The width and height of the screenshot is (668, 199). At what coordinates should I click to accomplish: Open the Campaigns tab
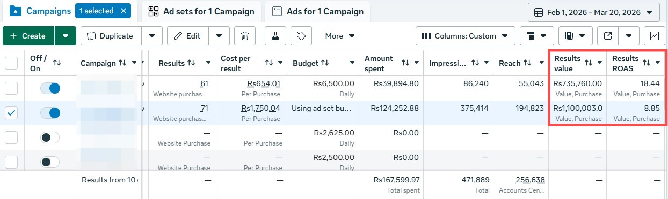pos(41,11)
